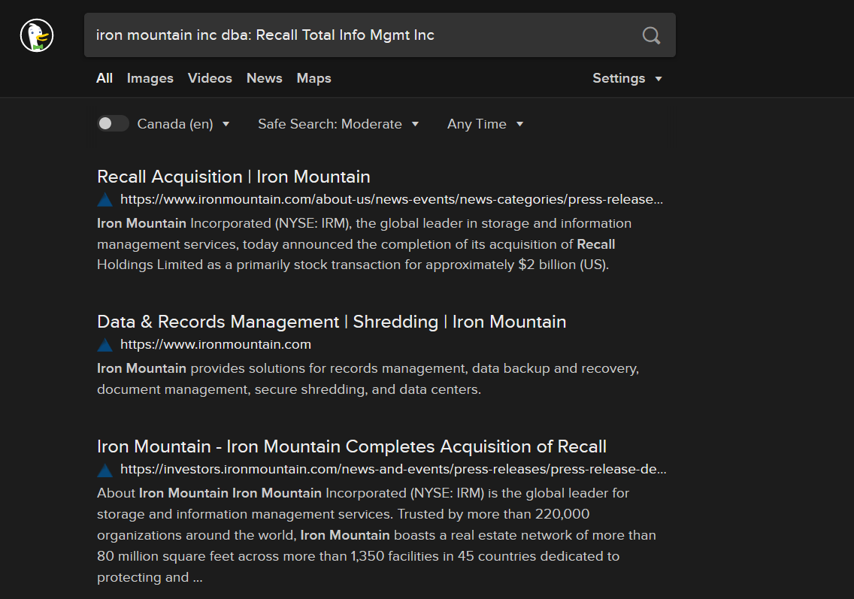Open the Any Time filter dropdown
The height and width of the screenshot is (599, 854).
point(486,124)
